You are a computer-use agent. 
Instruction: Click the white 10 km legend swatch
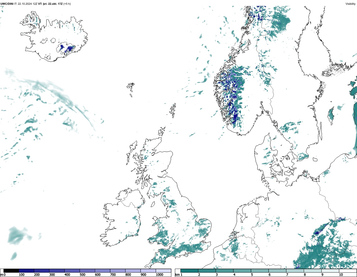[x=348, y=271]
